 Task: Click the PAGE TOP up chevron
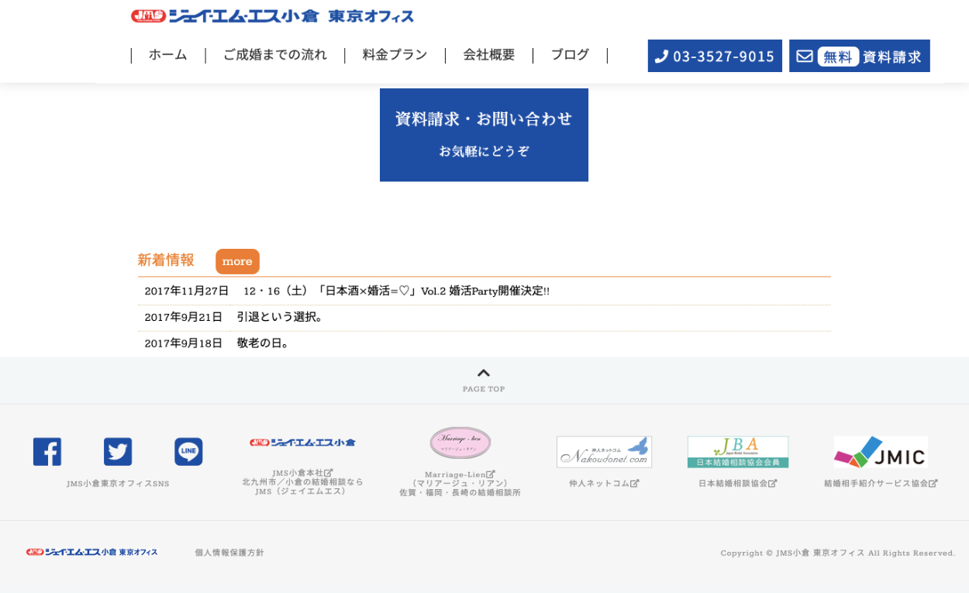(x=484, y=373)
